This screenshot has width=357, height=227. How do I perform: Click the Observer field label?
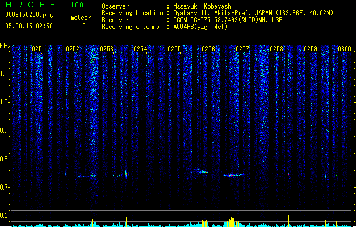[x=115, y=6]
